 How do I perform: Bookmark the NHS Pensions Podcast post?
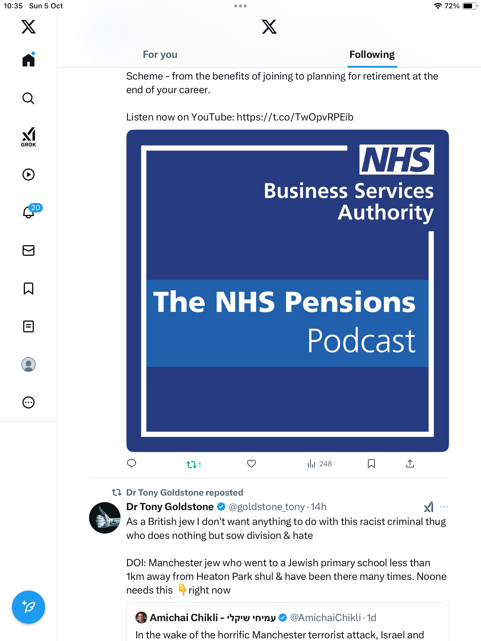pos(371,464)
